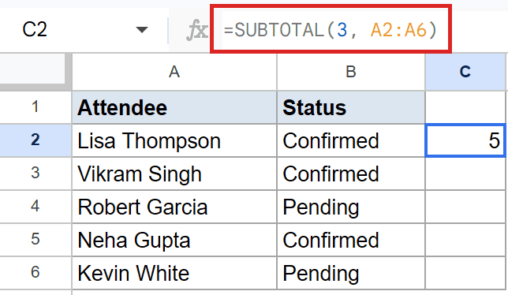Screen dimensions: 508x295
Task: Select column B header
Action: [x=351, y=72]
